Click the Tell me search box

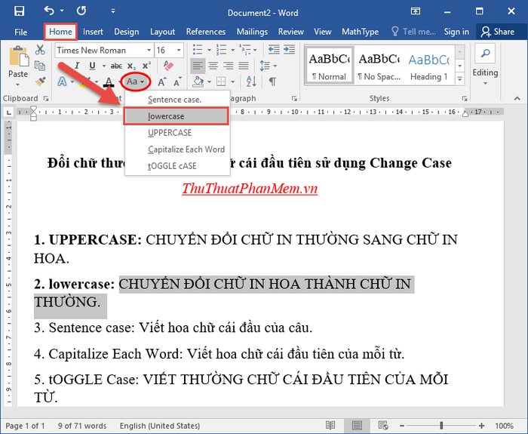click(414, 32)
